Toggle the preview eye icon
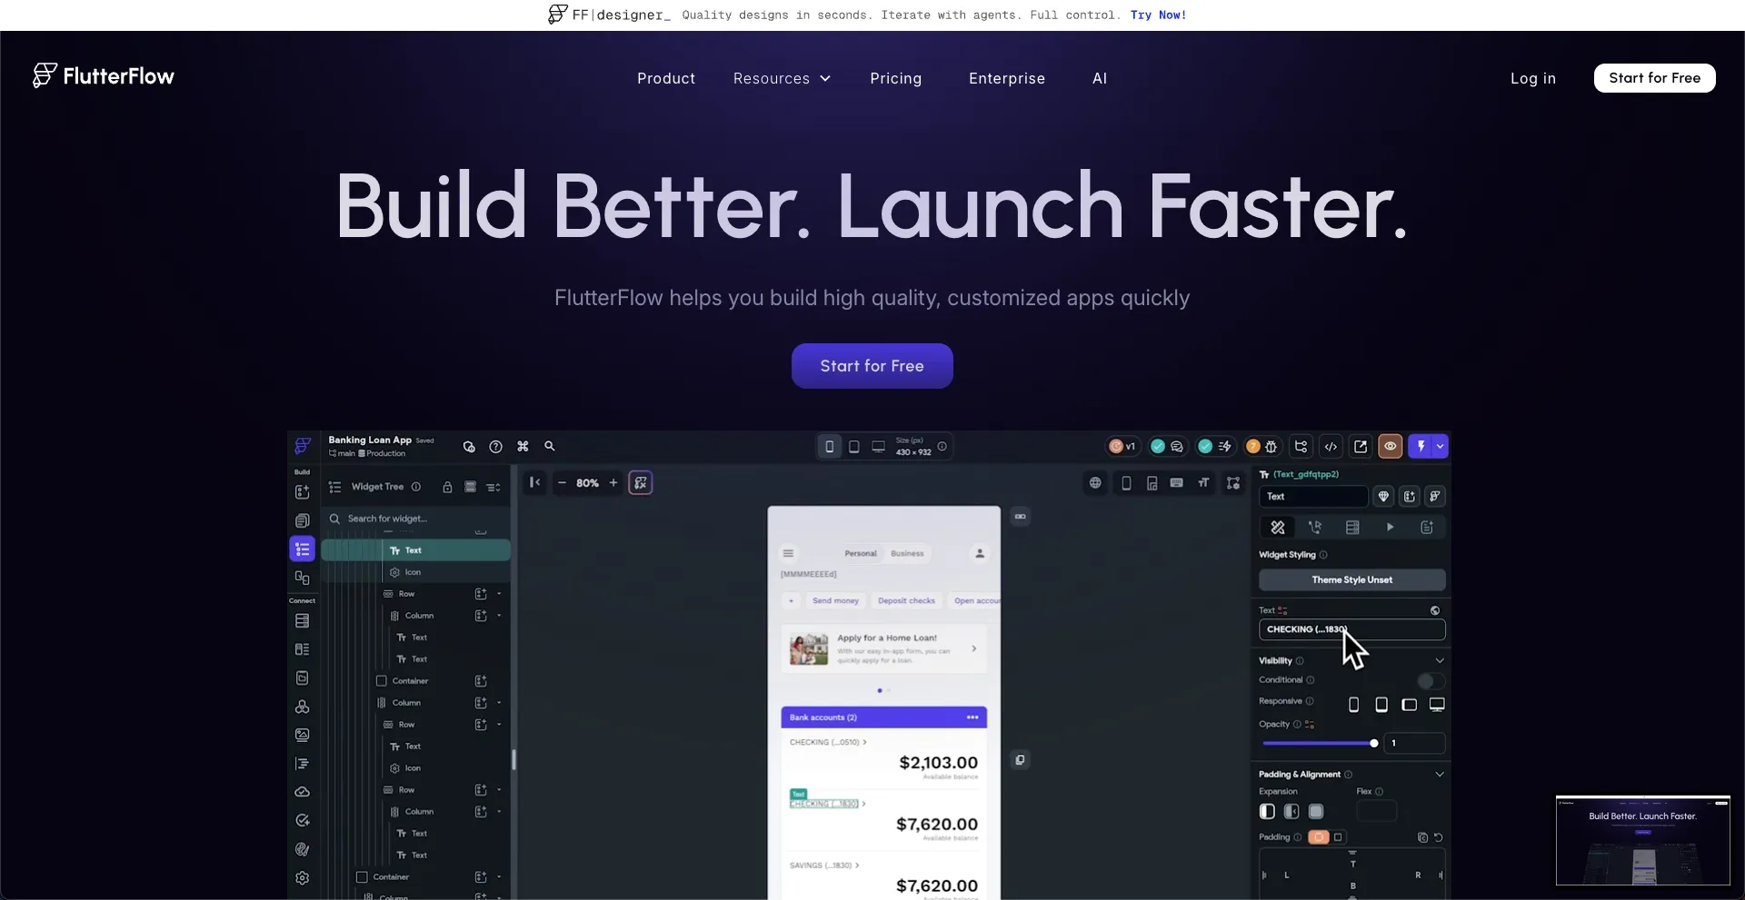The image size is (1745, 900). (1390, 446)
